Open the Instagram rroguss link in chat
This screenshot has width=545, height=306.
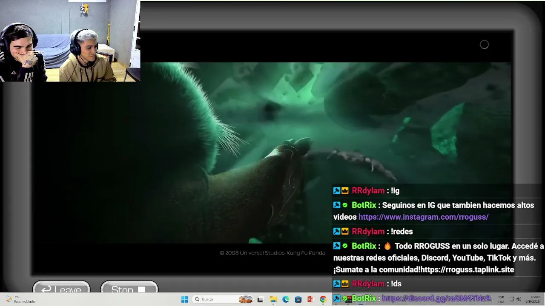(x=423, y=217)
